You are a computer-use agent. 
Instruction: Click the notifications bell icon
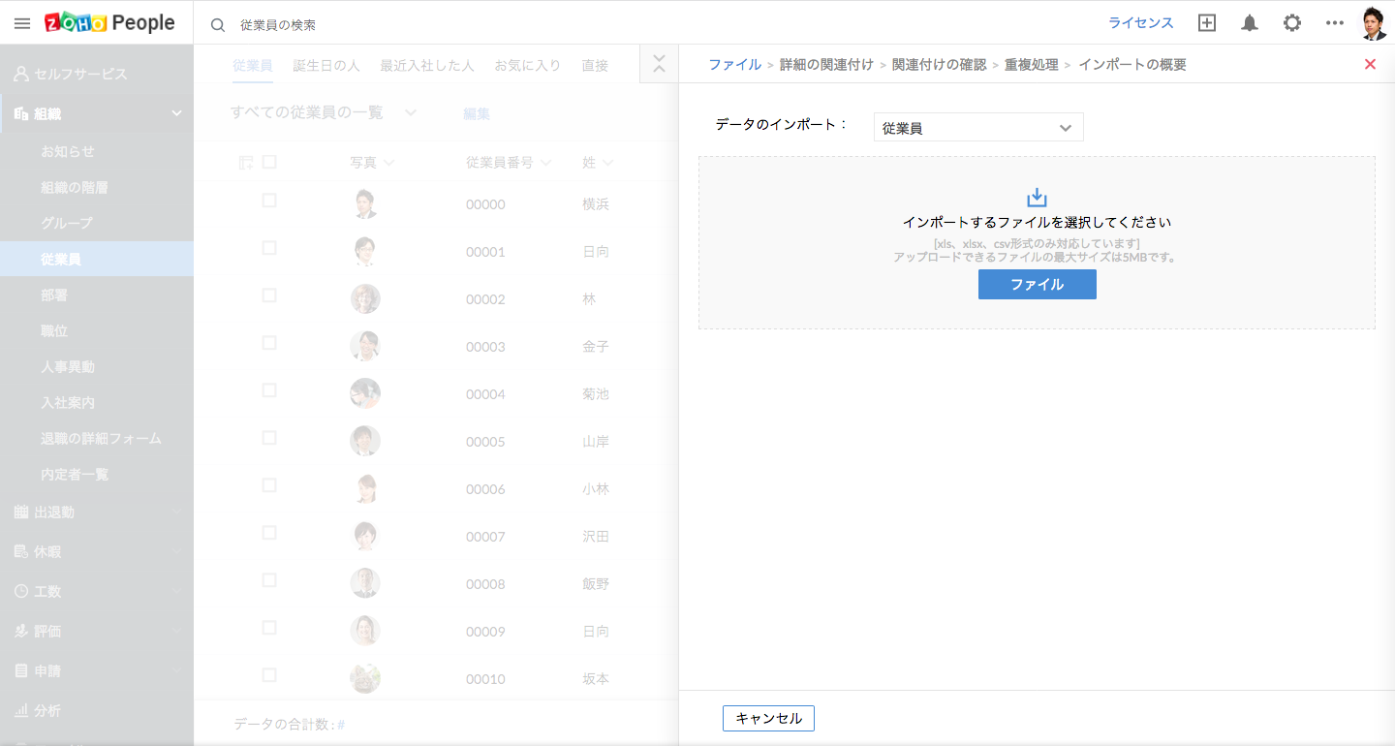click(1250, 23)
